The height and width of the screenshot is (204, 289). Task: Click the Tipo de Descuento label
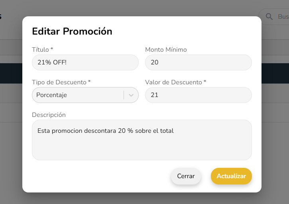click(61, 82)
